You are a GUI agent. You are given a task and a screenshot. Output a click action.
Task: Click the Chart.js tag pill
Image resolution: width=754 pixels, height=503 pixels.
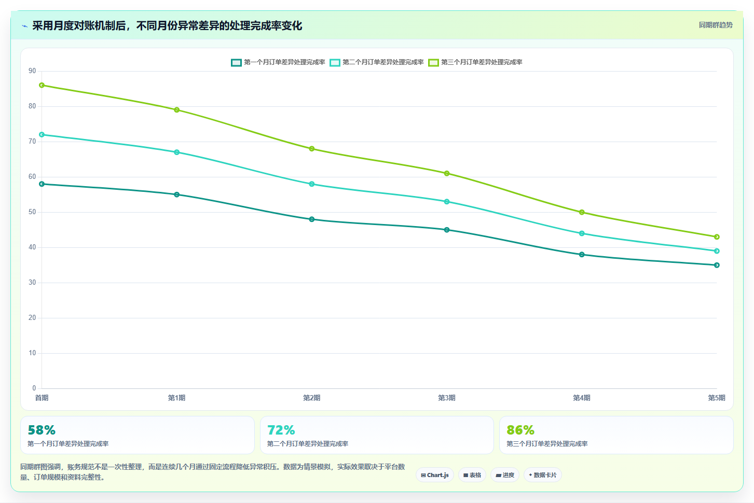[x=435, y=475]
